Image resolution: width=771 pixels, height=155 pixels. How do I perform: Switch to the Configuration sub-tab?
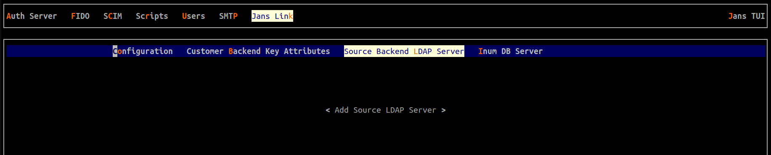point(143,51)
